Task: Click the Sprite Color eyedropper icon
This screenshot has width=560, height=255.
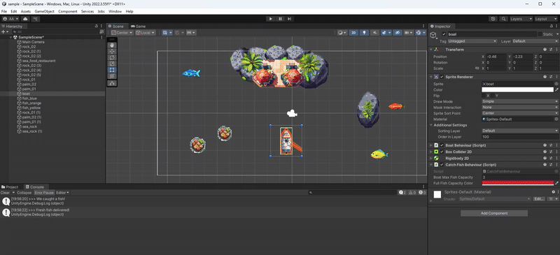Action: [x=556, y=90]
